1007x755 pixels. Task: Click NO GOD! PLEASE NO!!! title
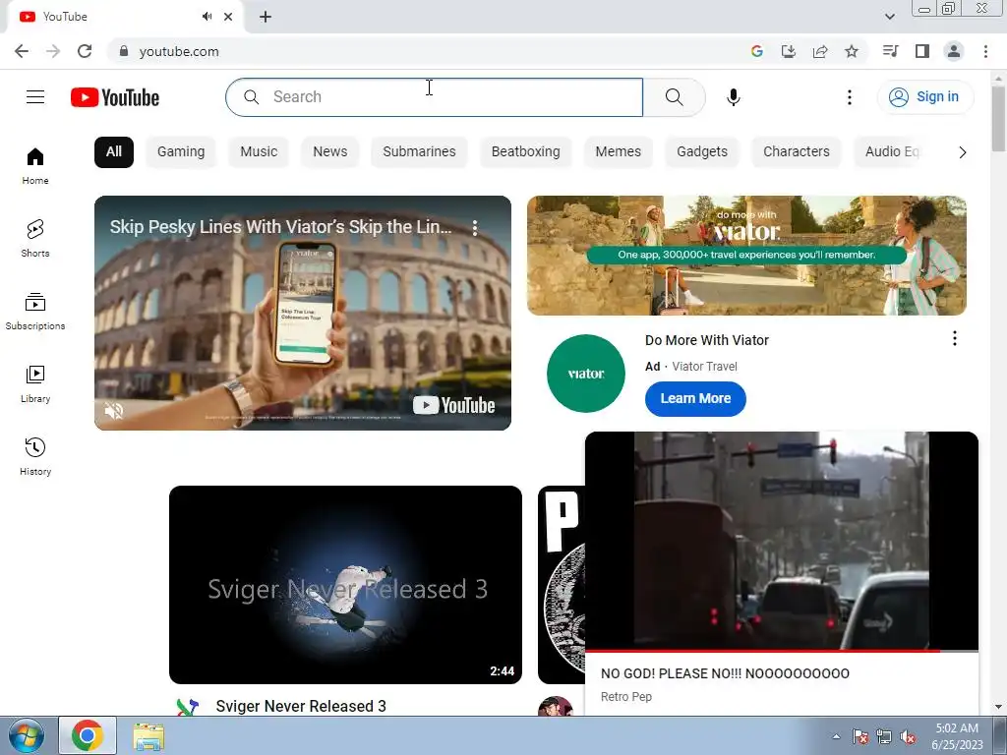coord(725,673)
